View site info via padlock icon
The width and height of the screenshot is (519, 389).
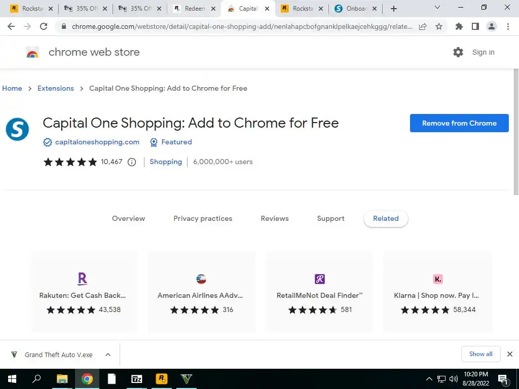[64, 26]
